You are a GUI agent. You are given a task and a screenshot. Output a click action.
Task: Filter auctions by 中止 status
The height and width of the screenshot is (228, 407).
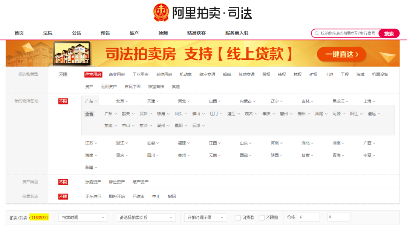(156, 197)
